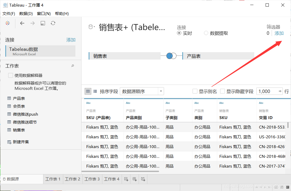Search worksheets with the magnifier icon
The image size is (291, 191).
point(73,66)
